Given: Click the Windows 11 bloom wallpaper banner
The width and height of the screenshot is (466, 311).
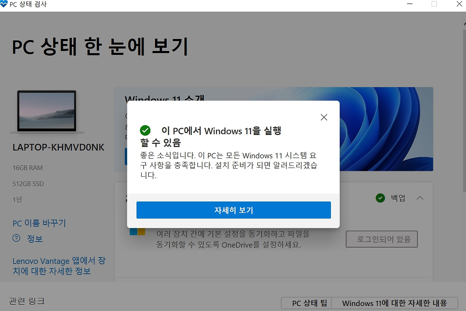Looking at the screenshot, I should point(386,129).
